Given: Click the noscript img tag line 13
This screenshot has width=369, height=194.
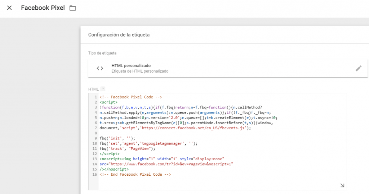Looking at the screenshot, I should pos(162,159).
